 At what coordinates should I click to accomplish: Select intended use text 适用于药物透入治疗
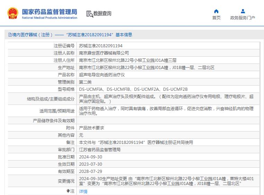click(166, 111)
